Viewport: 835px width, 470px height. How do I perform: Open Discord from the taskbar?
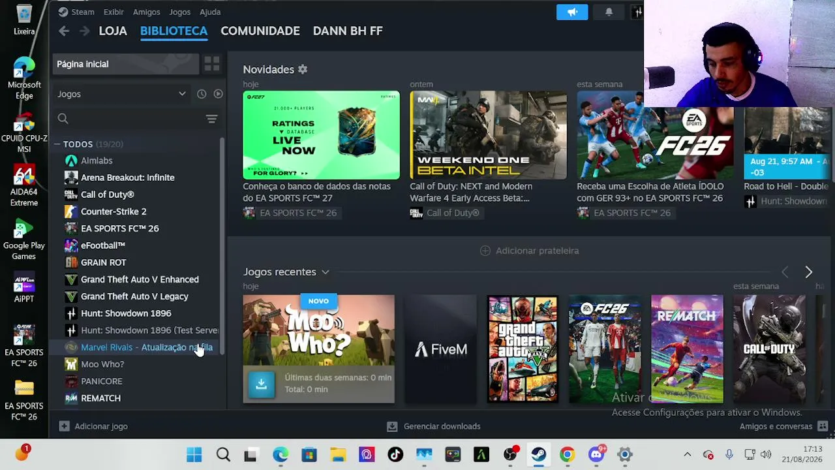[x=596, y=454]
